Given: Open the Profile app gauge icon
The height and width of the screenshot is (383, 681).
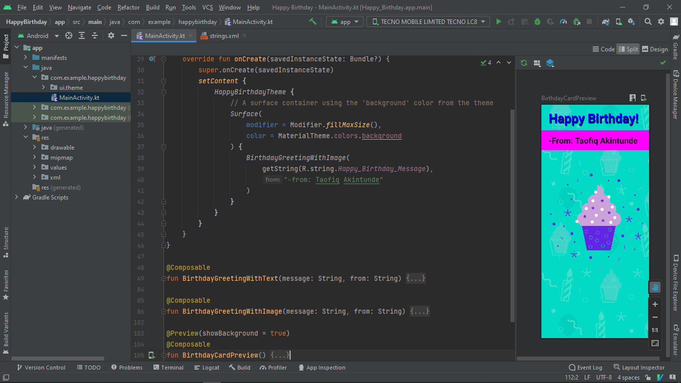Looking at the screenshot, I should click(x=563, y=22).
